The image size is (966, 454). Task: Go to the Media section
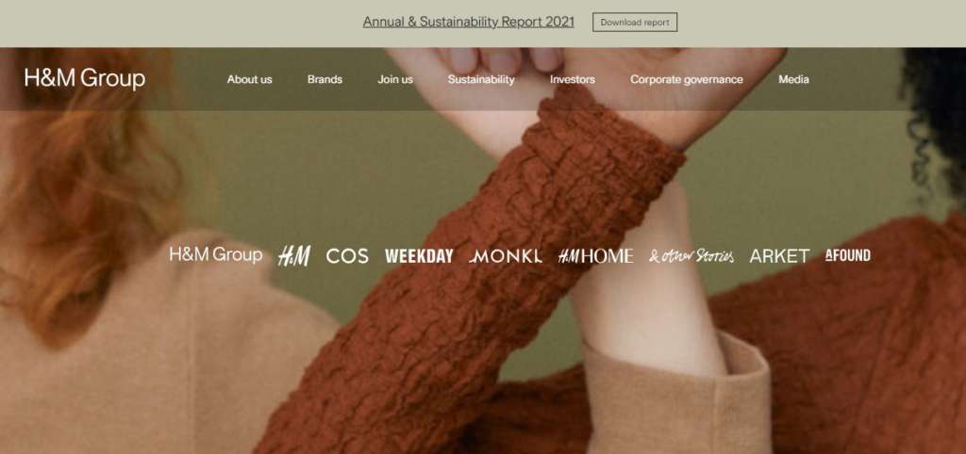point(793,79)
